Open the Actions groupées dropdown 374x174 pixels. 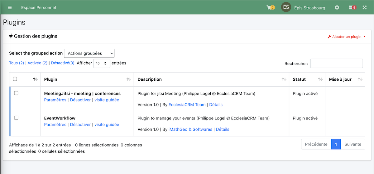(89, 53)
